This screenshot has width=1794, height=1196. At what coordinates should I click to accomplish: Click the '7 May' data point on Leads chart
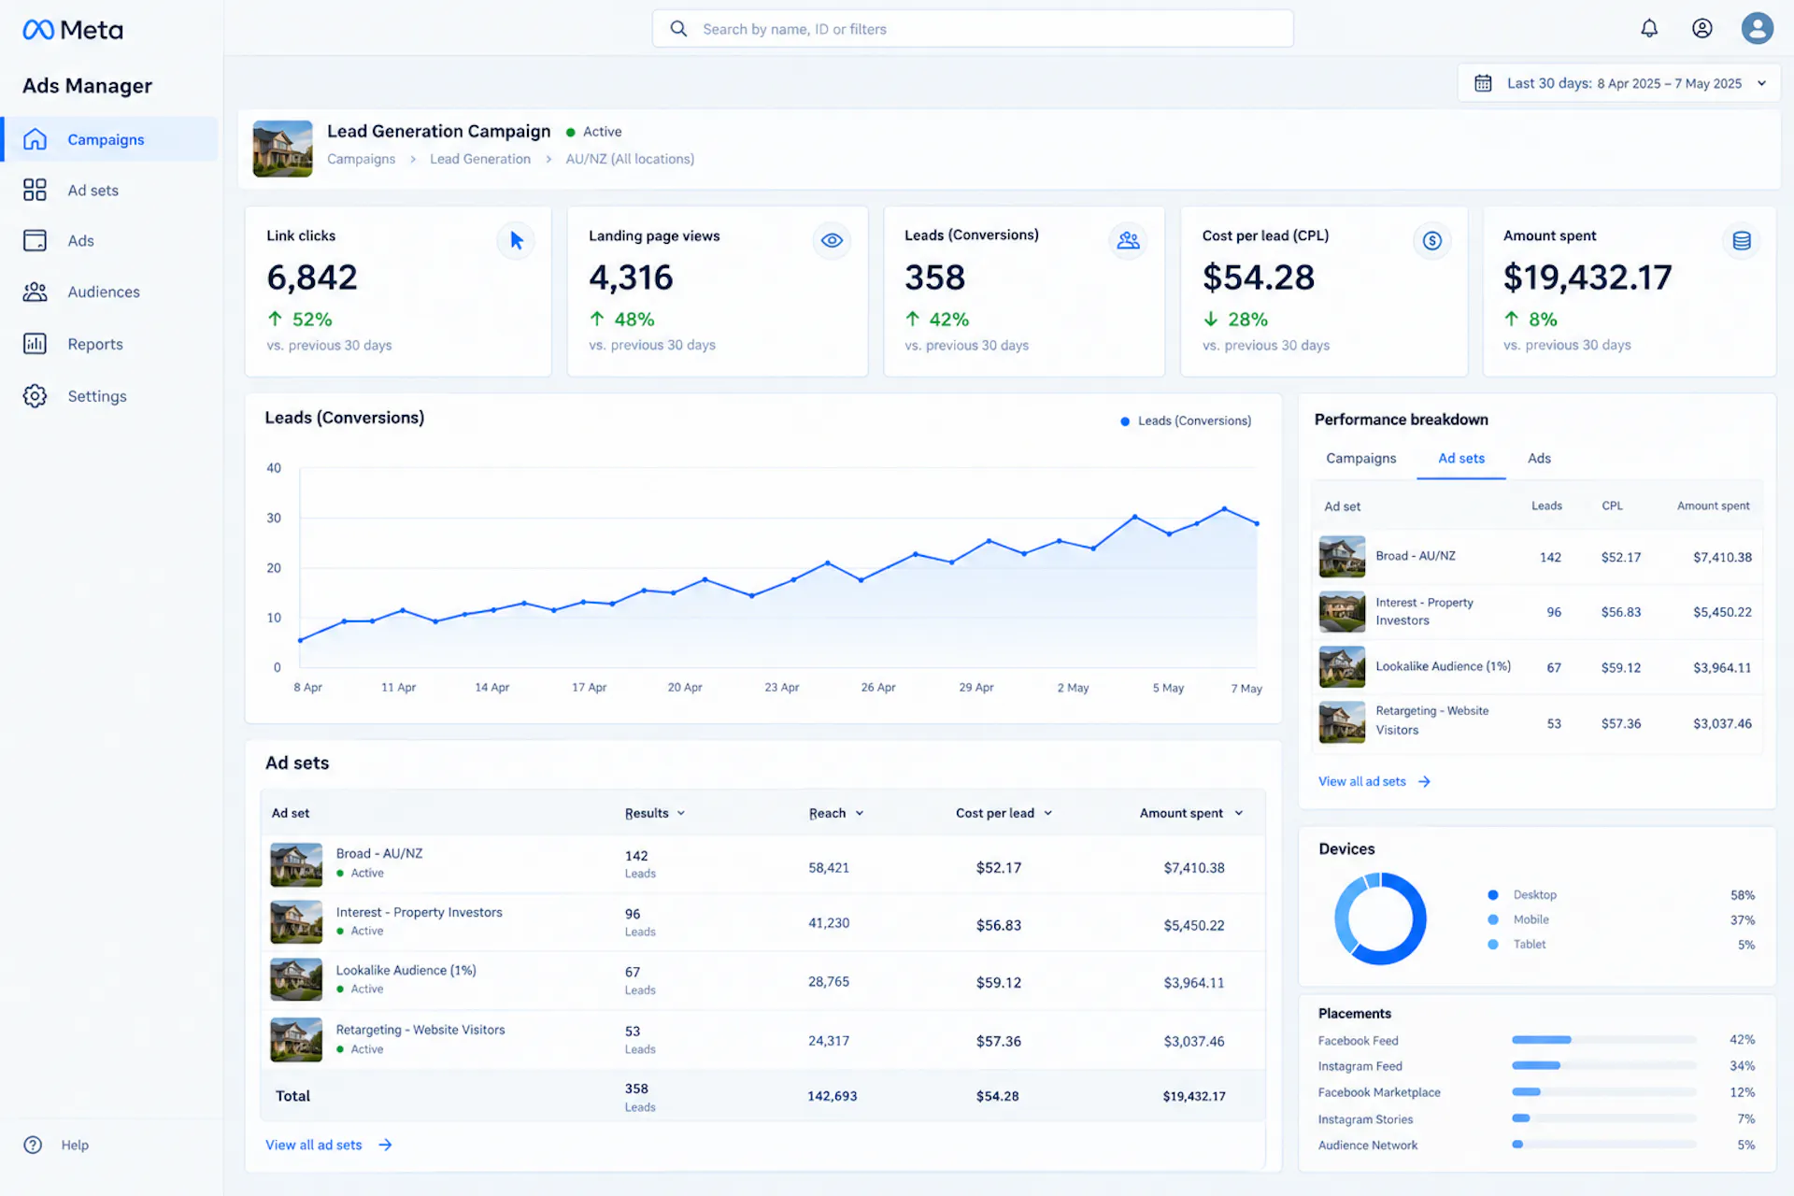tap(1257, 523)
